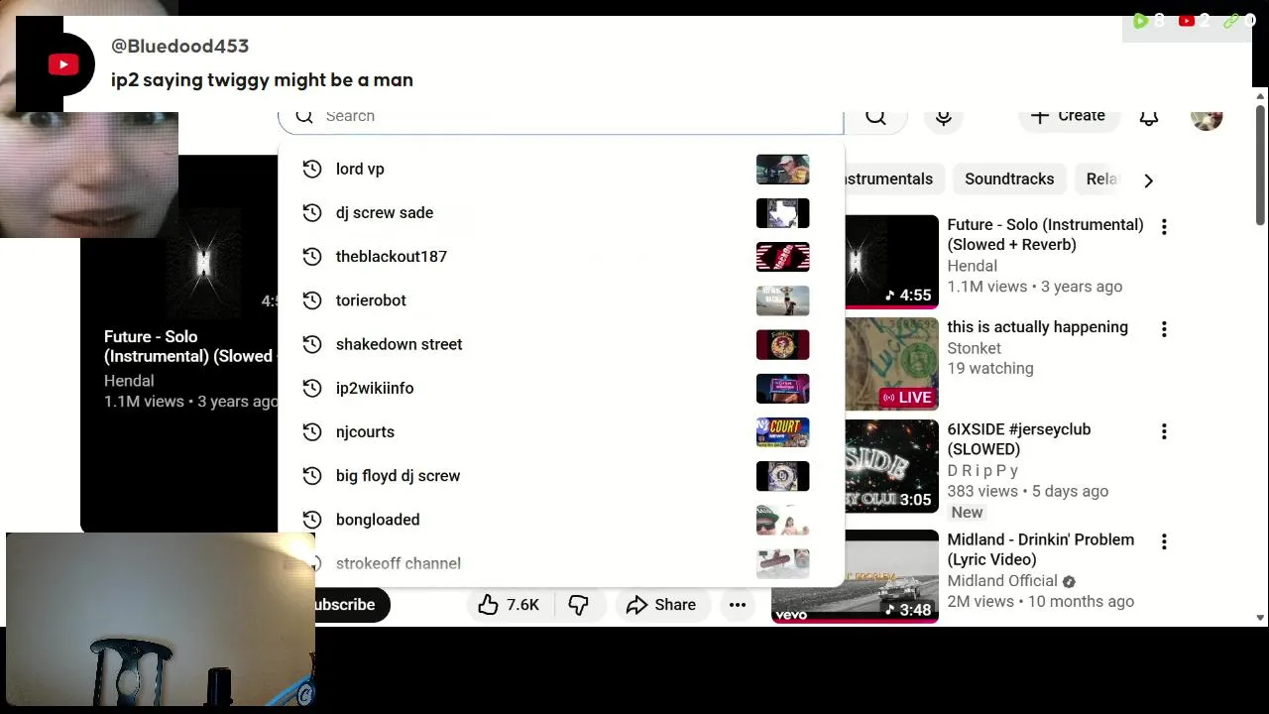Click thumbnail beside lord vp suggestion
This screenshot has height=714, width=1269.
tap(783, 170)
